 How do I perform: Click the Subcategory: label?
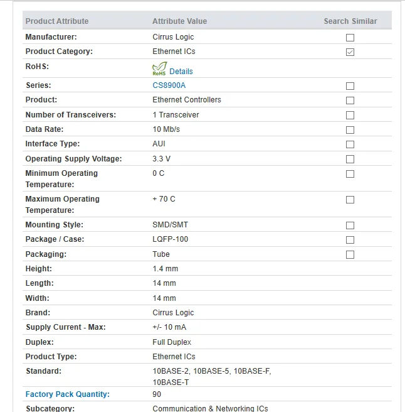[50, 408]
